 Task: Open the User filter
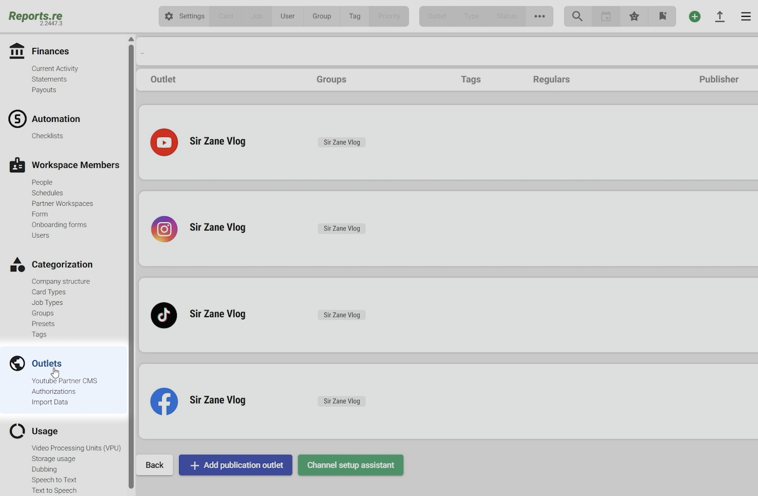(287, 16)
